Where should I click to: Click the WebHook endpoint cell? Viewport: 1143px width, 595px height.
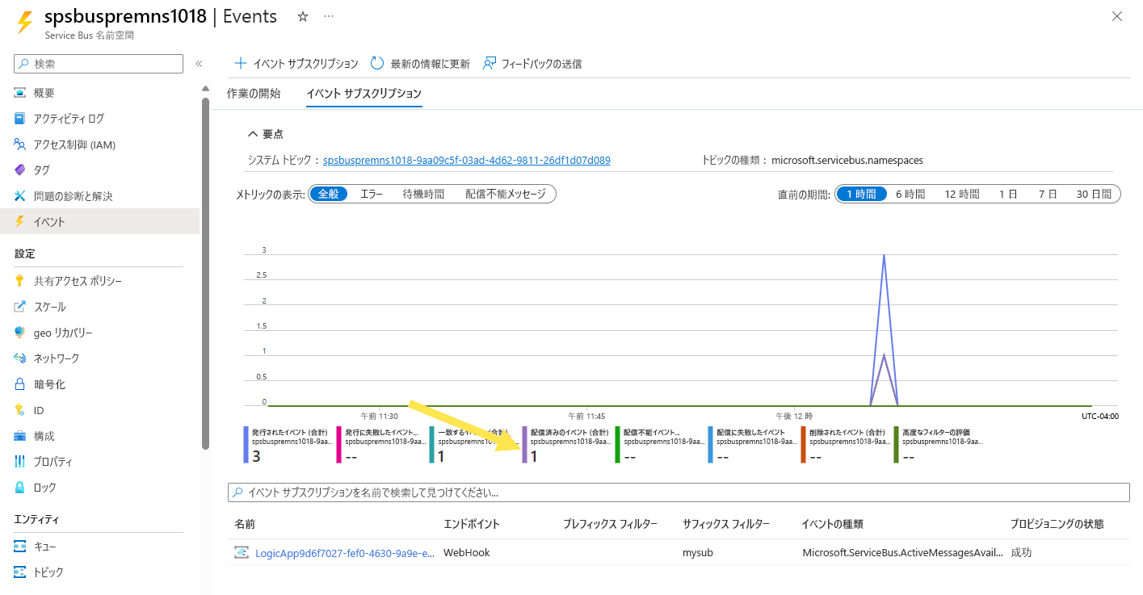tap(467, 553)
